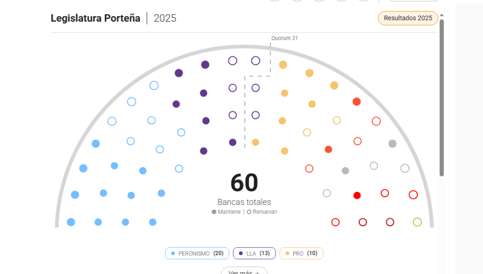Toggle the PERONISMO (20) party filter
Image resolution: width=483 pixels, height=274 pixels.
tap(197, 253)
